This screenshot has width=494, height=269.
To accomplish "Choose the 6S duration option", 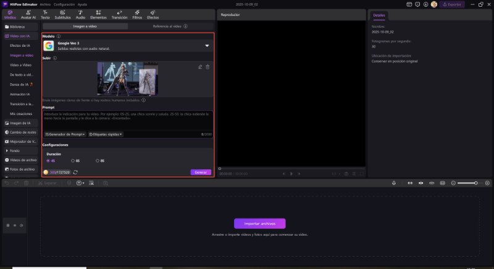I will 75,161.
